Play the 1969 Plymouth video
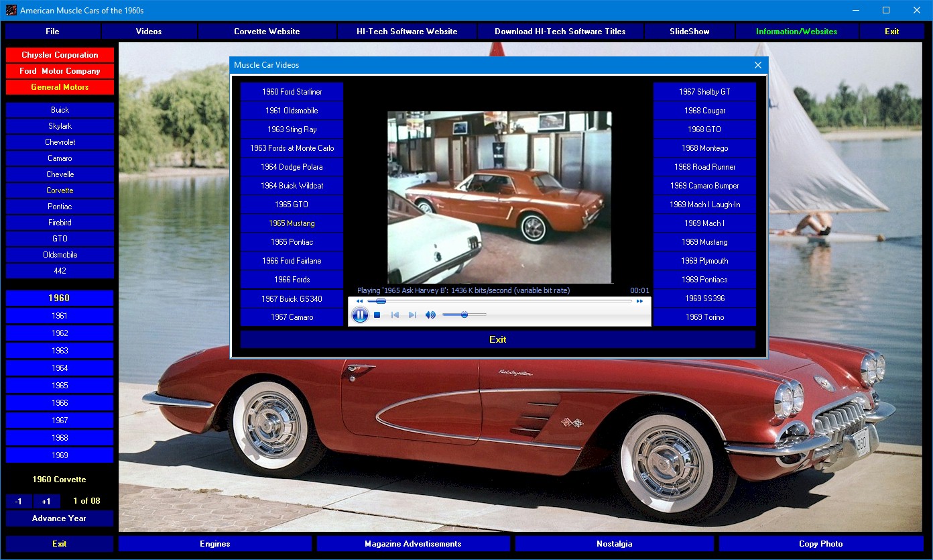 click(705, 261)
